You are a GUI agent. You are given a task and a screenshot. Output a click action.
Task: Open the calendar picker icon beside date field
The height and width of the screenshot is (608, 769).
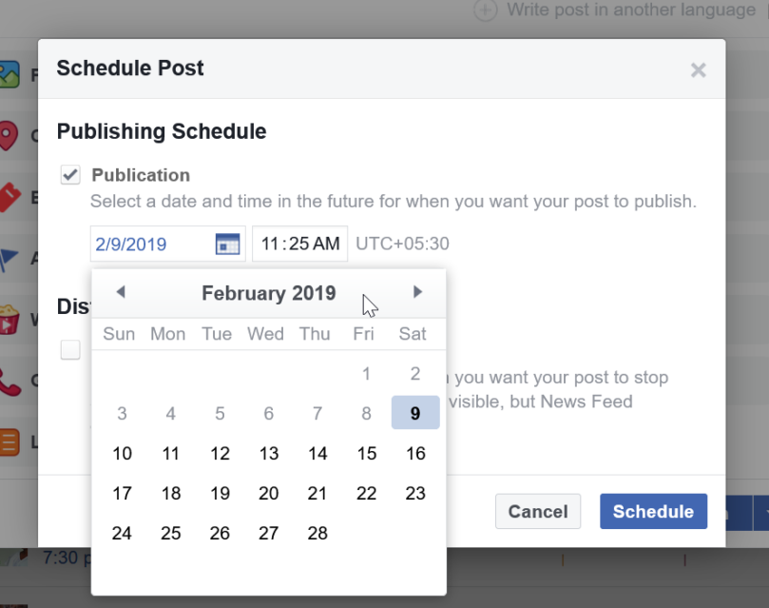point(226,244)
